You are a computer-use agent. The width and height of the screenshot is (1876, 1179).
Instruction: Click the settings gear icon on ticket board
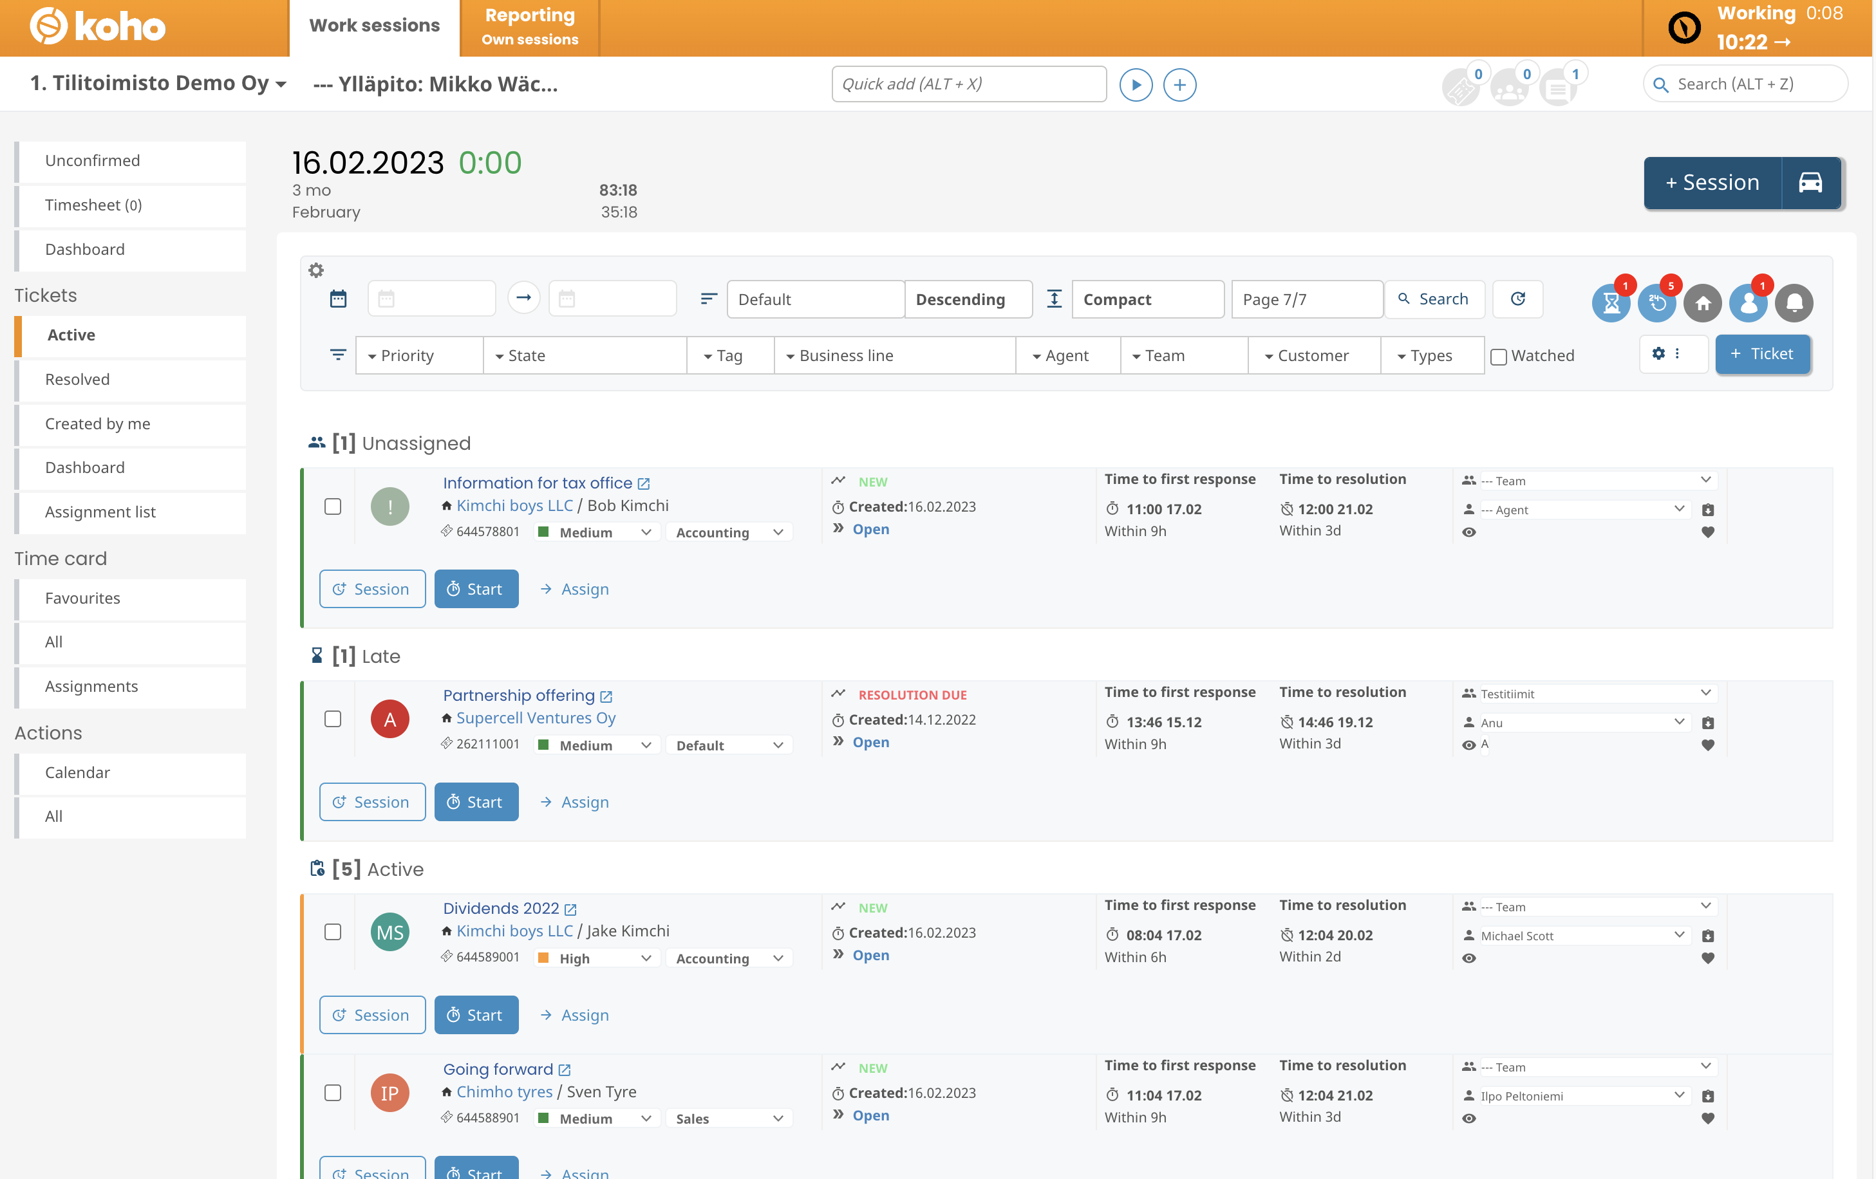tap(317, 270)
